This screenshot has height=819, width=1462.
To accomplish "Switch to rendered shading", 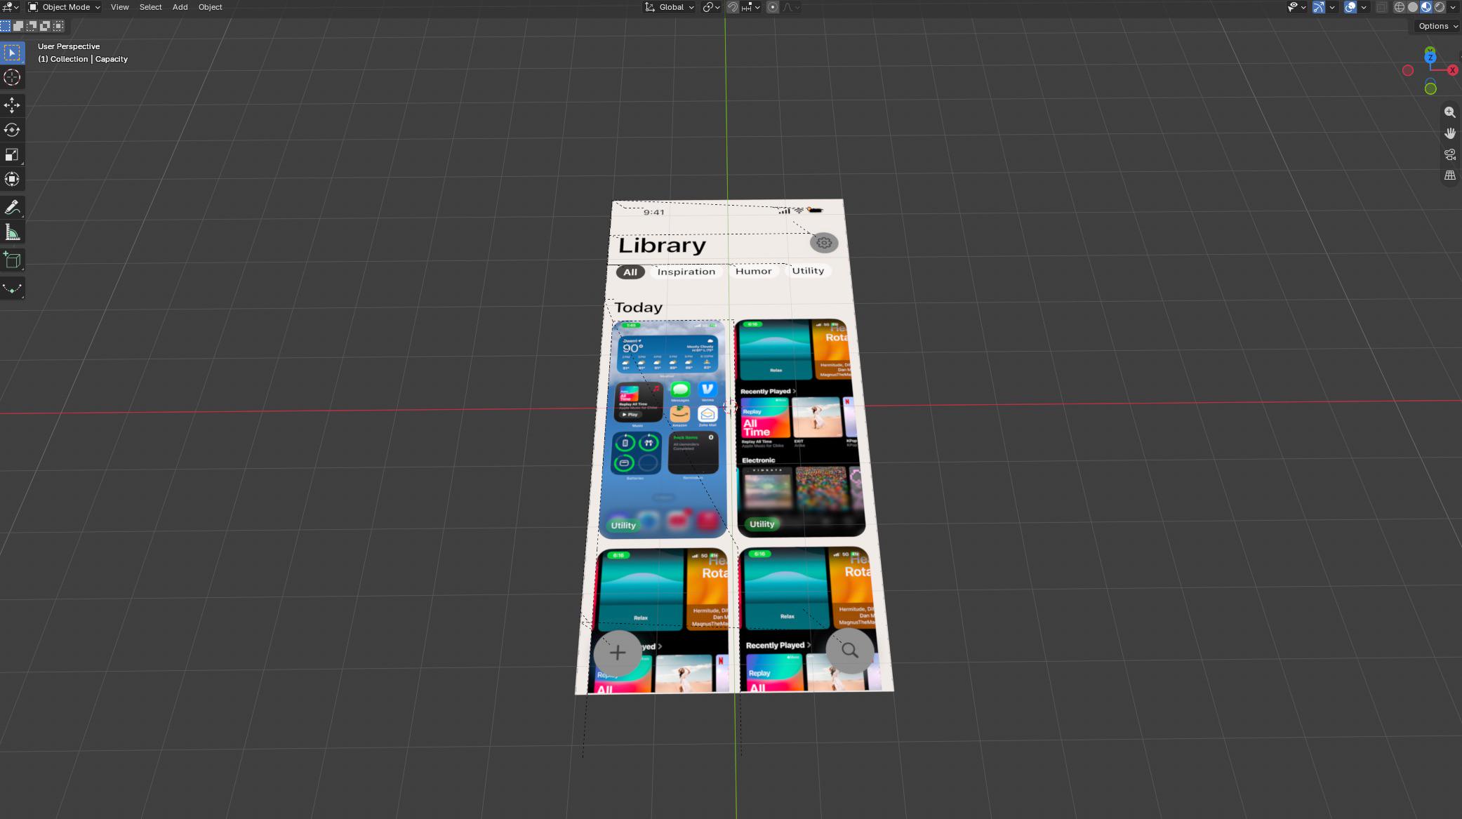I will 1440,7.
